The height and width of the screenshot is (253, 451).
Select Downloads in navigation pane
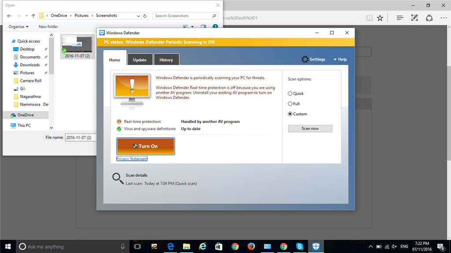(x=30, y=65)
